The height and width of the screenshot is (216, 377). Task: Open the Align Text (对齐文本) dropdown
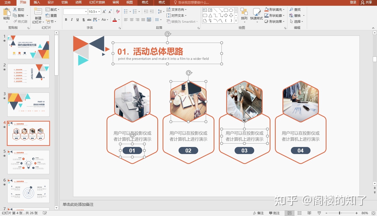pos(177,16)
